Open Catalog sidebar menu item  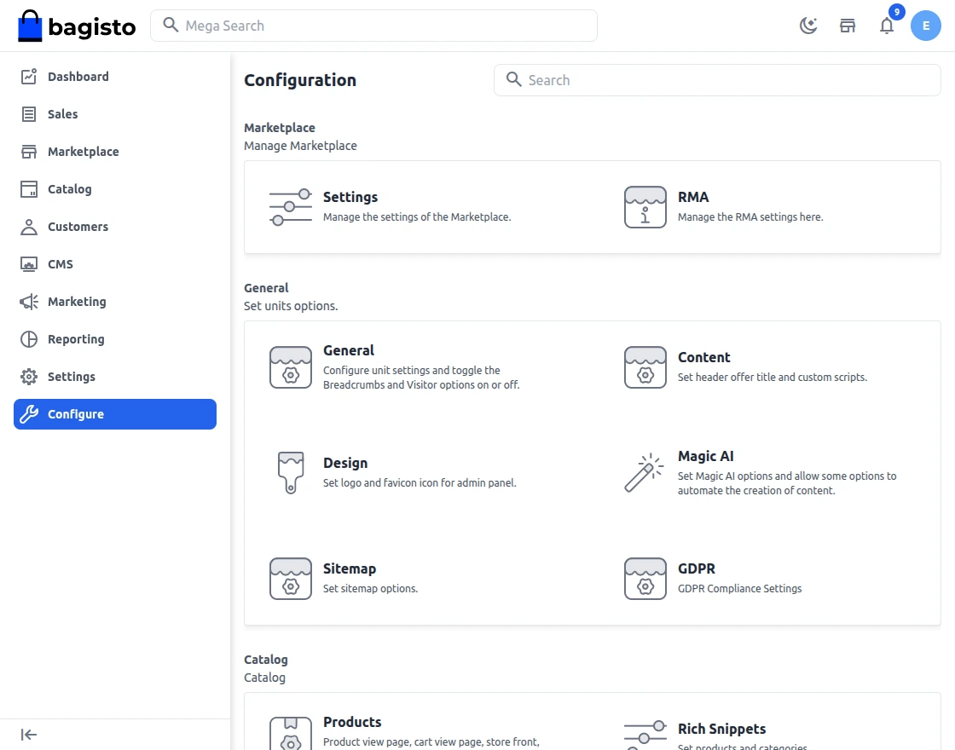(69, 189)
